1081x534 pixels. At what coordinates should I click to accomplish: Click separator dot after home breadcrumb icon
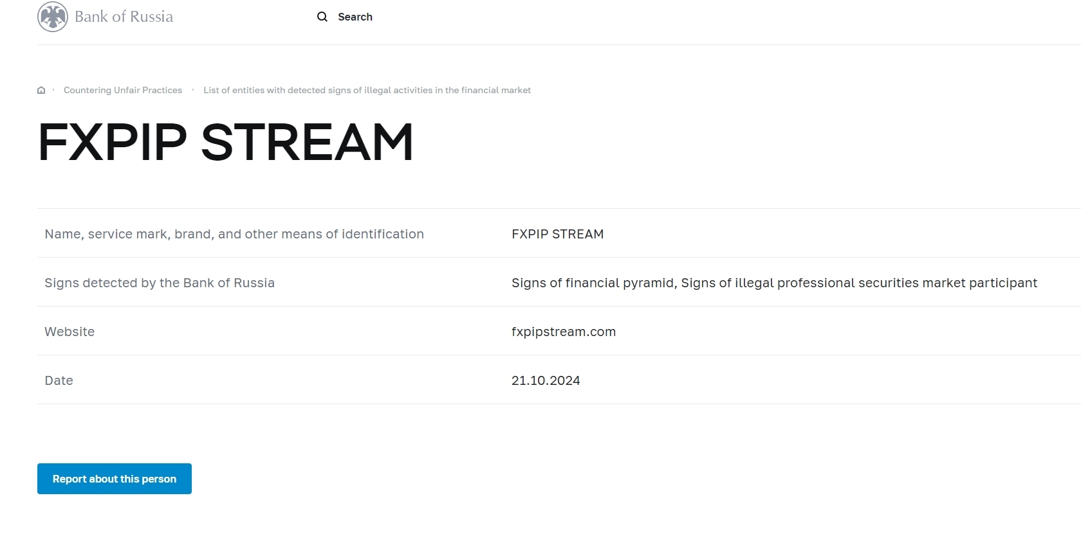coord(53,89)
